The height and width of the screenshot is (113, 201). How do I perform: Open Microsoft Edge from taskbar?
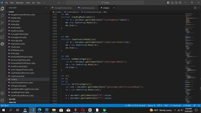[x=40, y=110]
